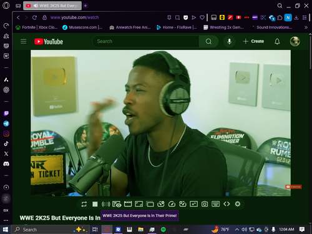Open site security padlock info
The width and height of the screenshot is (312, 234).
pyautogui.click(x=44, y=17)
